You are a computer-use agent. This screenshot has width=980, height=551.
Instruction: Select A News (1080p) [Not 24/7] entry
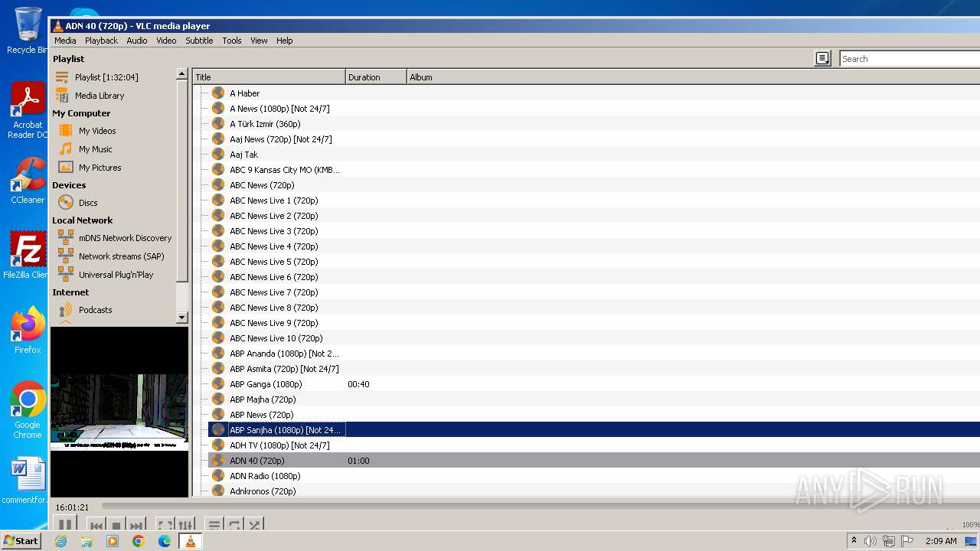(x=279, y=109)
